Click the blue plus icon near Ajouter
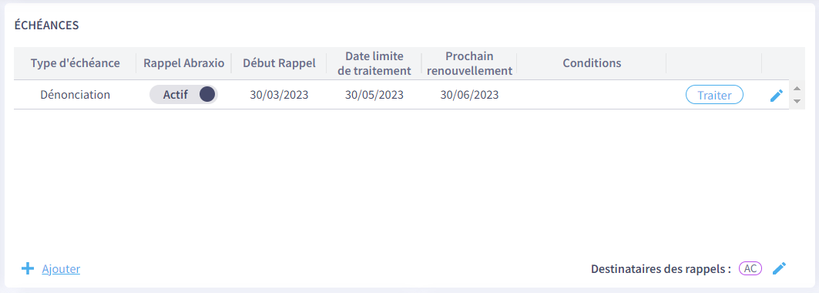Screen dimensions: 819x293 click(27, 269)
